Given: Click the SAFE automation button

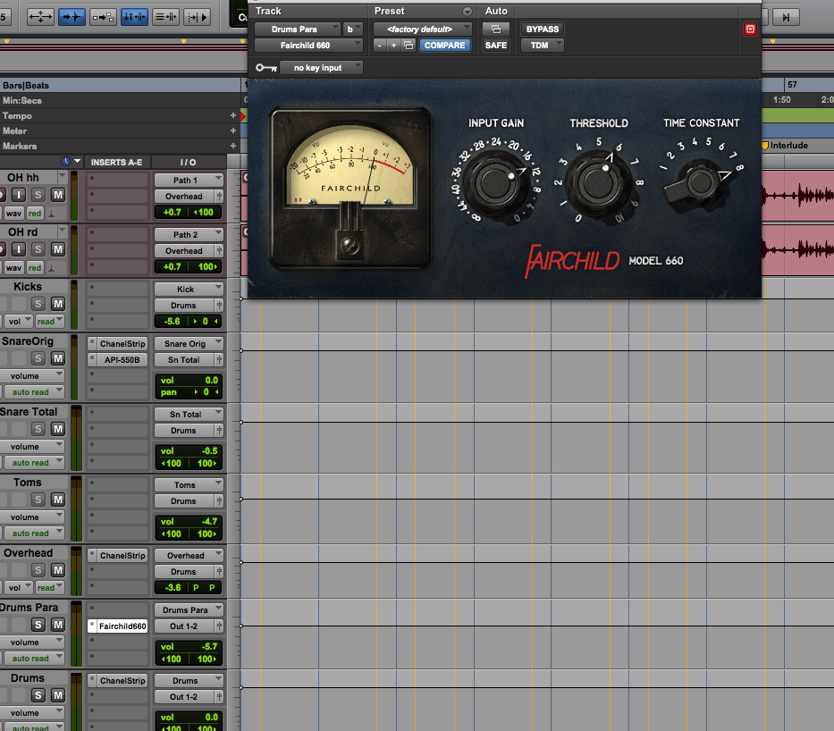Looking at the screenshot, I should point(496,46).
